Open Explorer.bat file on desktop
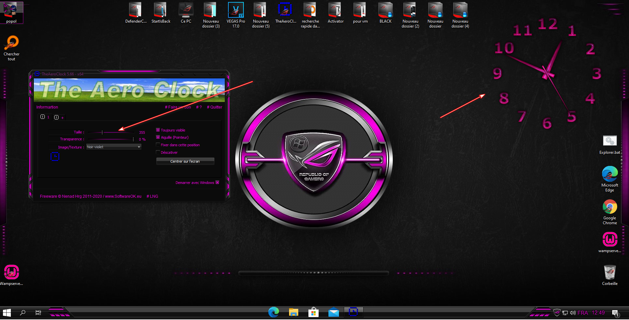Viewport: 629px width, 320px height. 609,144
